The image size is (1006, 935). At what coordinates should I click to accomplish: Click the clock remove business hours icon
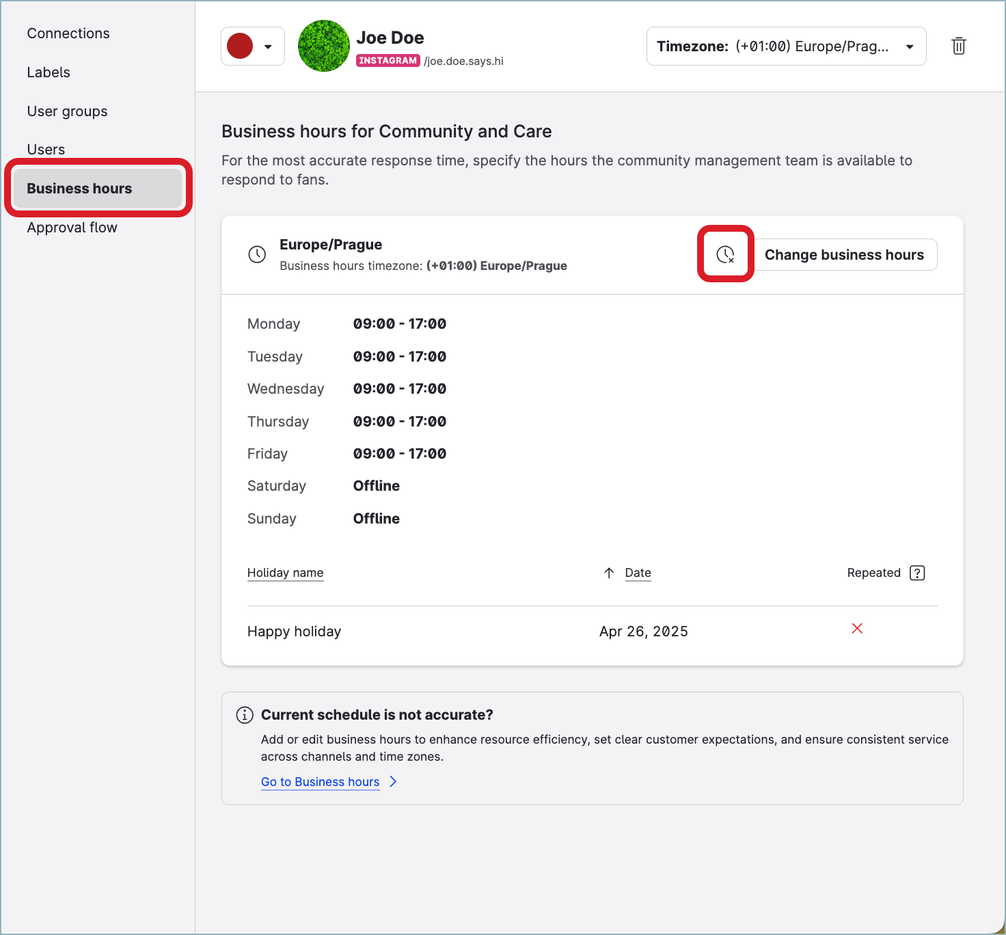(x=725, y=255)
